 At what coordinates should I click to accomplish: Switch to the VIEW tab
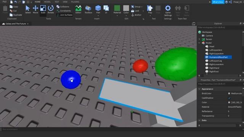[65, 2]
